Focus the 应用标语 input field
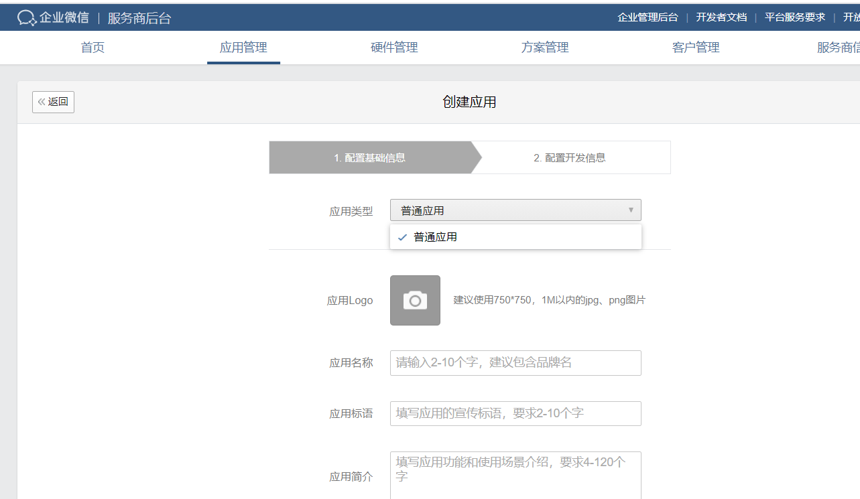Image resolution: width=860 pixels, height=499 pixels. 515,413
